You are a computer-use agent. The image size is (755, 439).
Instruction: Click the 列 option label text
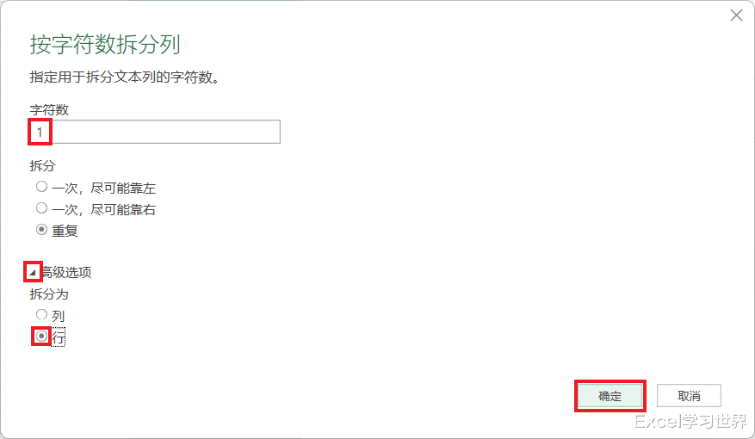tap(59, 316)
